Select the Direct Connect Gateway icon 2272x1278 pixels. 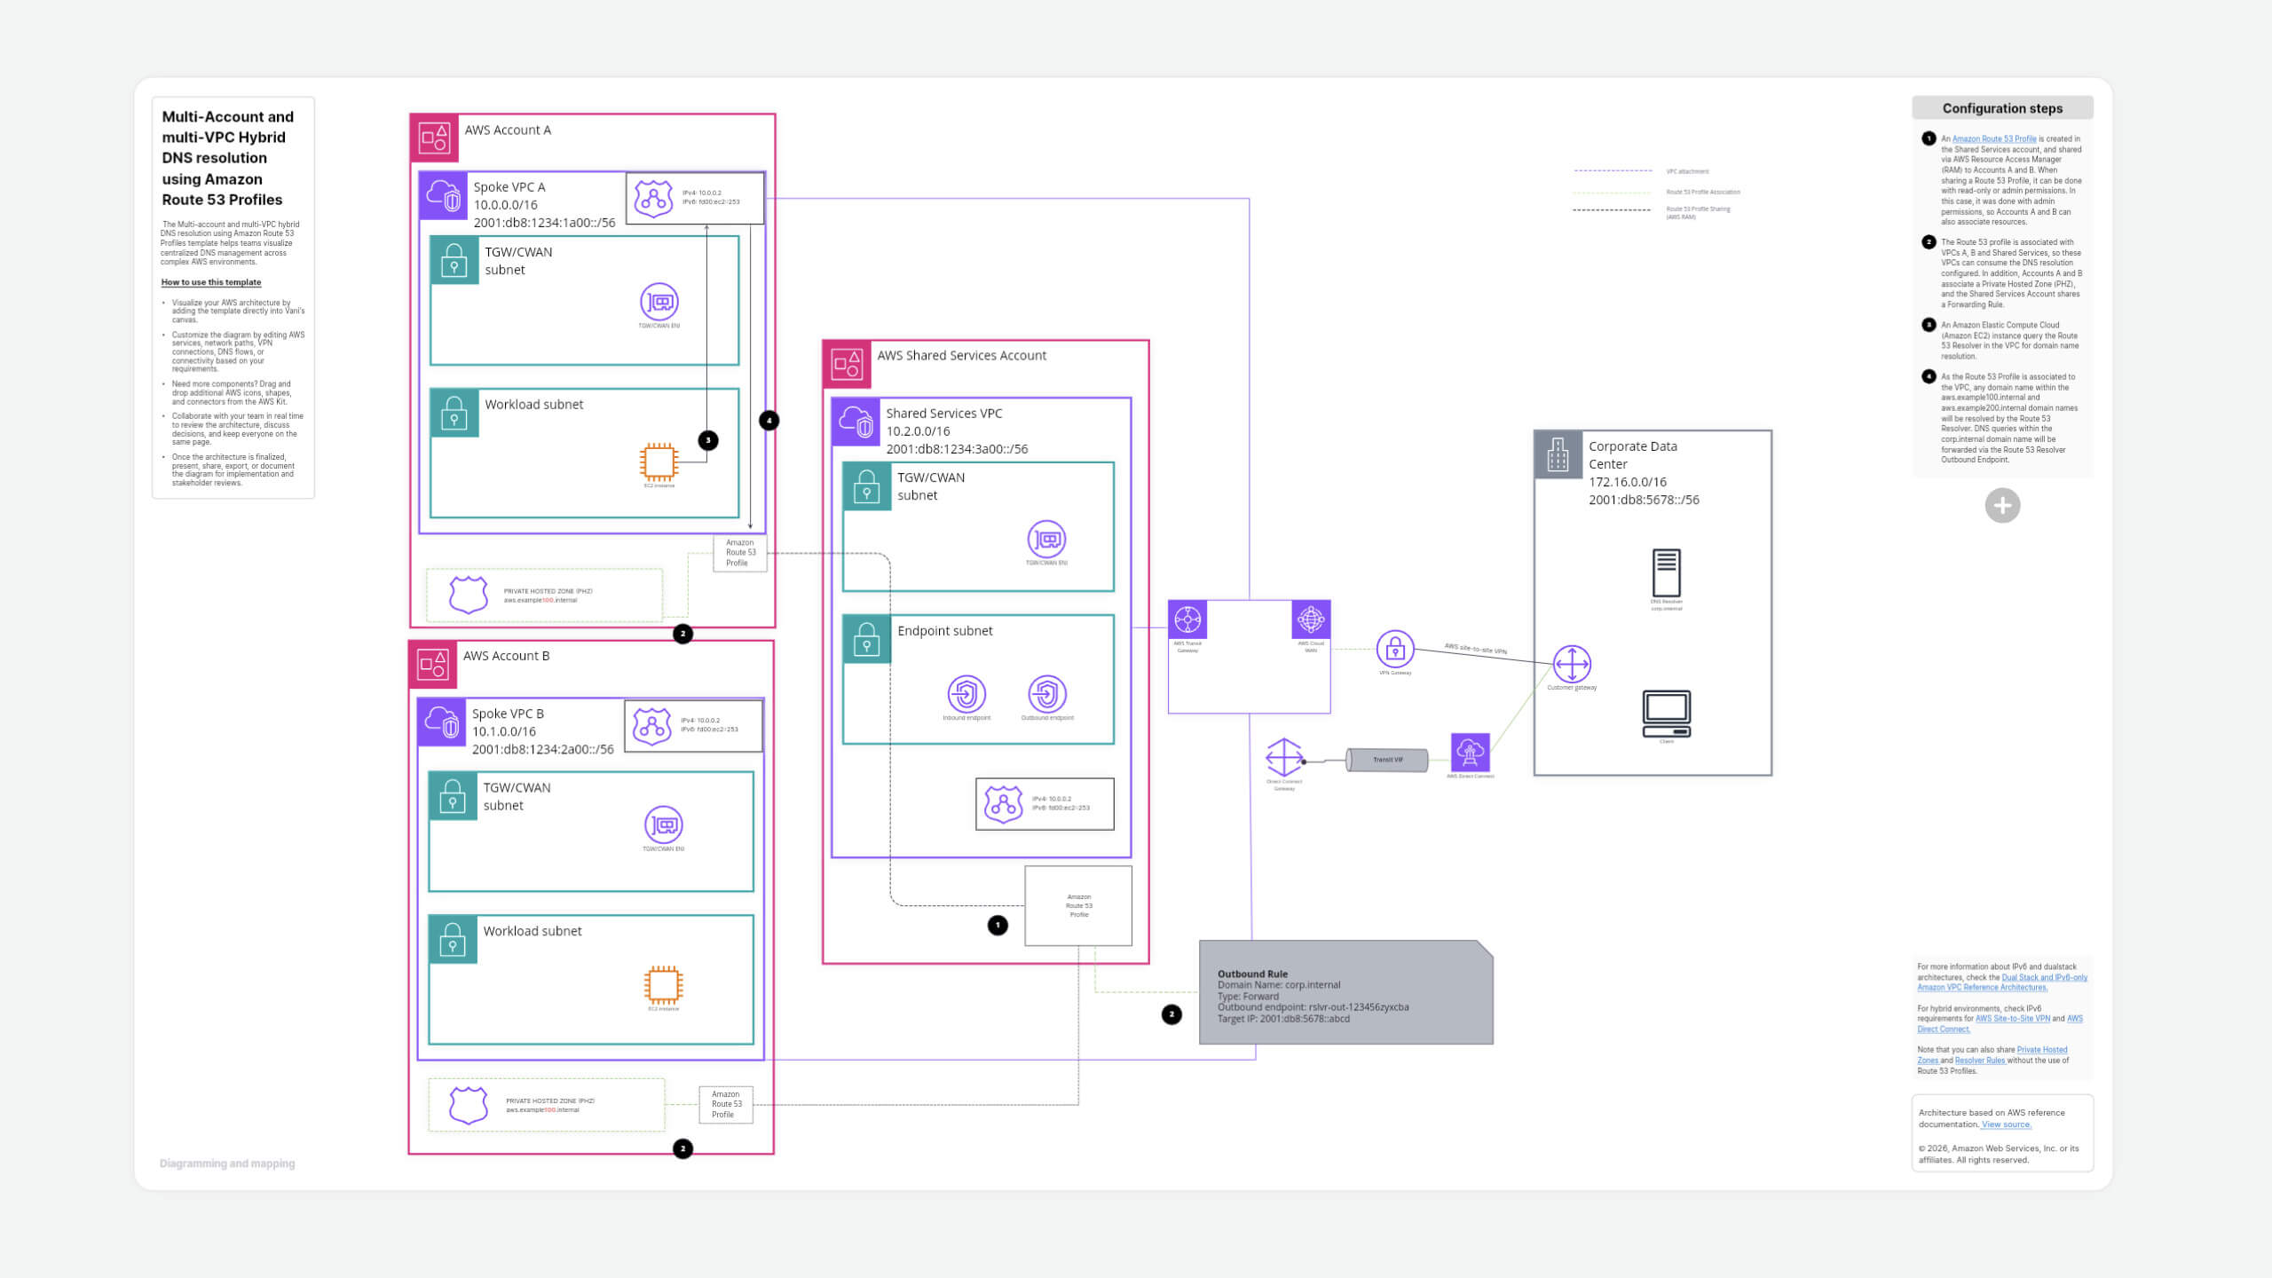tap(1284, 757)
